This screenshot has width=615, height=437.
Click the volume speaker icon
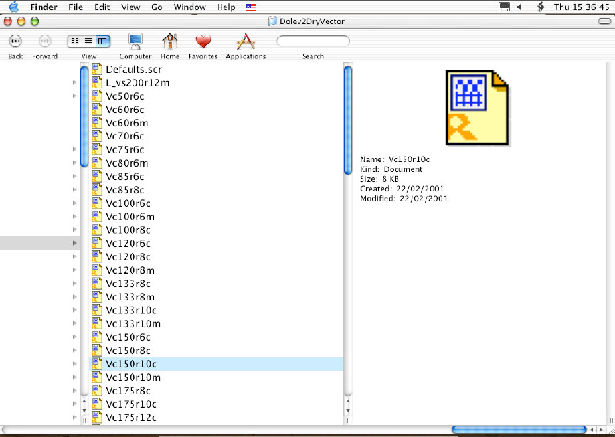point(520,7)
